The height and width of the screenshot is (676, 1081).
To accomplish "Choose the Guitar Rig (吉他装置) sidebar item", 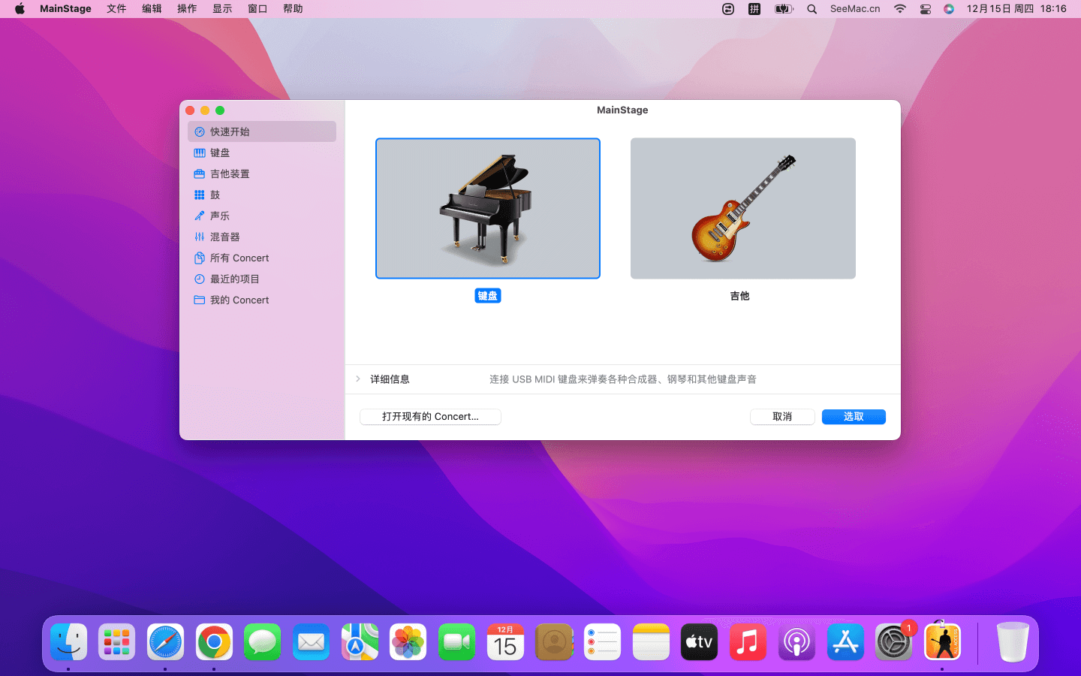I will [x=262, y=174].
